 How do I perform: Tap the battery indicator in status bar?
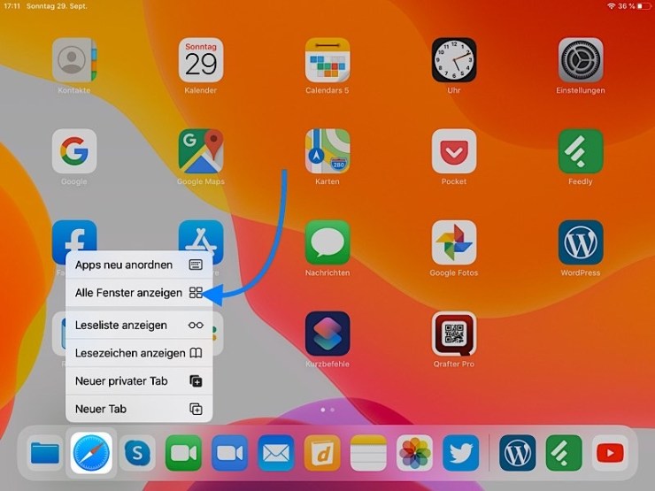click(x=643, y=6)
